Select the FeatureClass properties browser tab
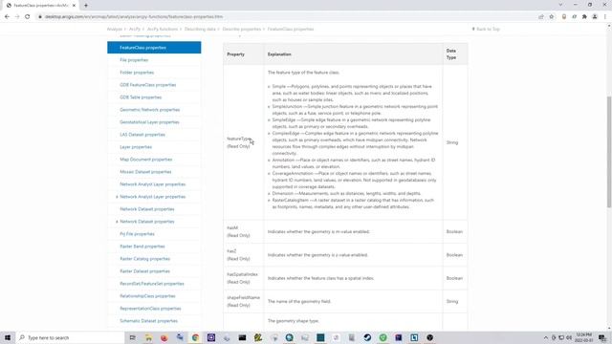The image size is (612, 344). 40,6
